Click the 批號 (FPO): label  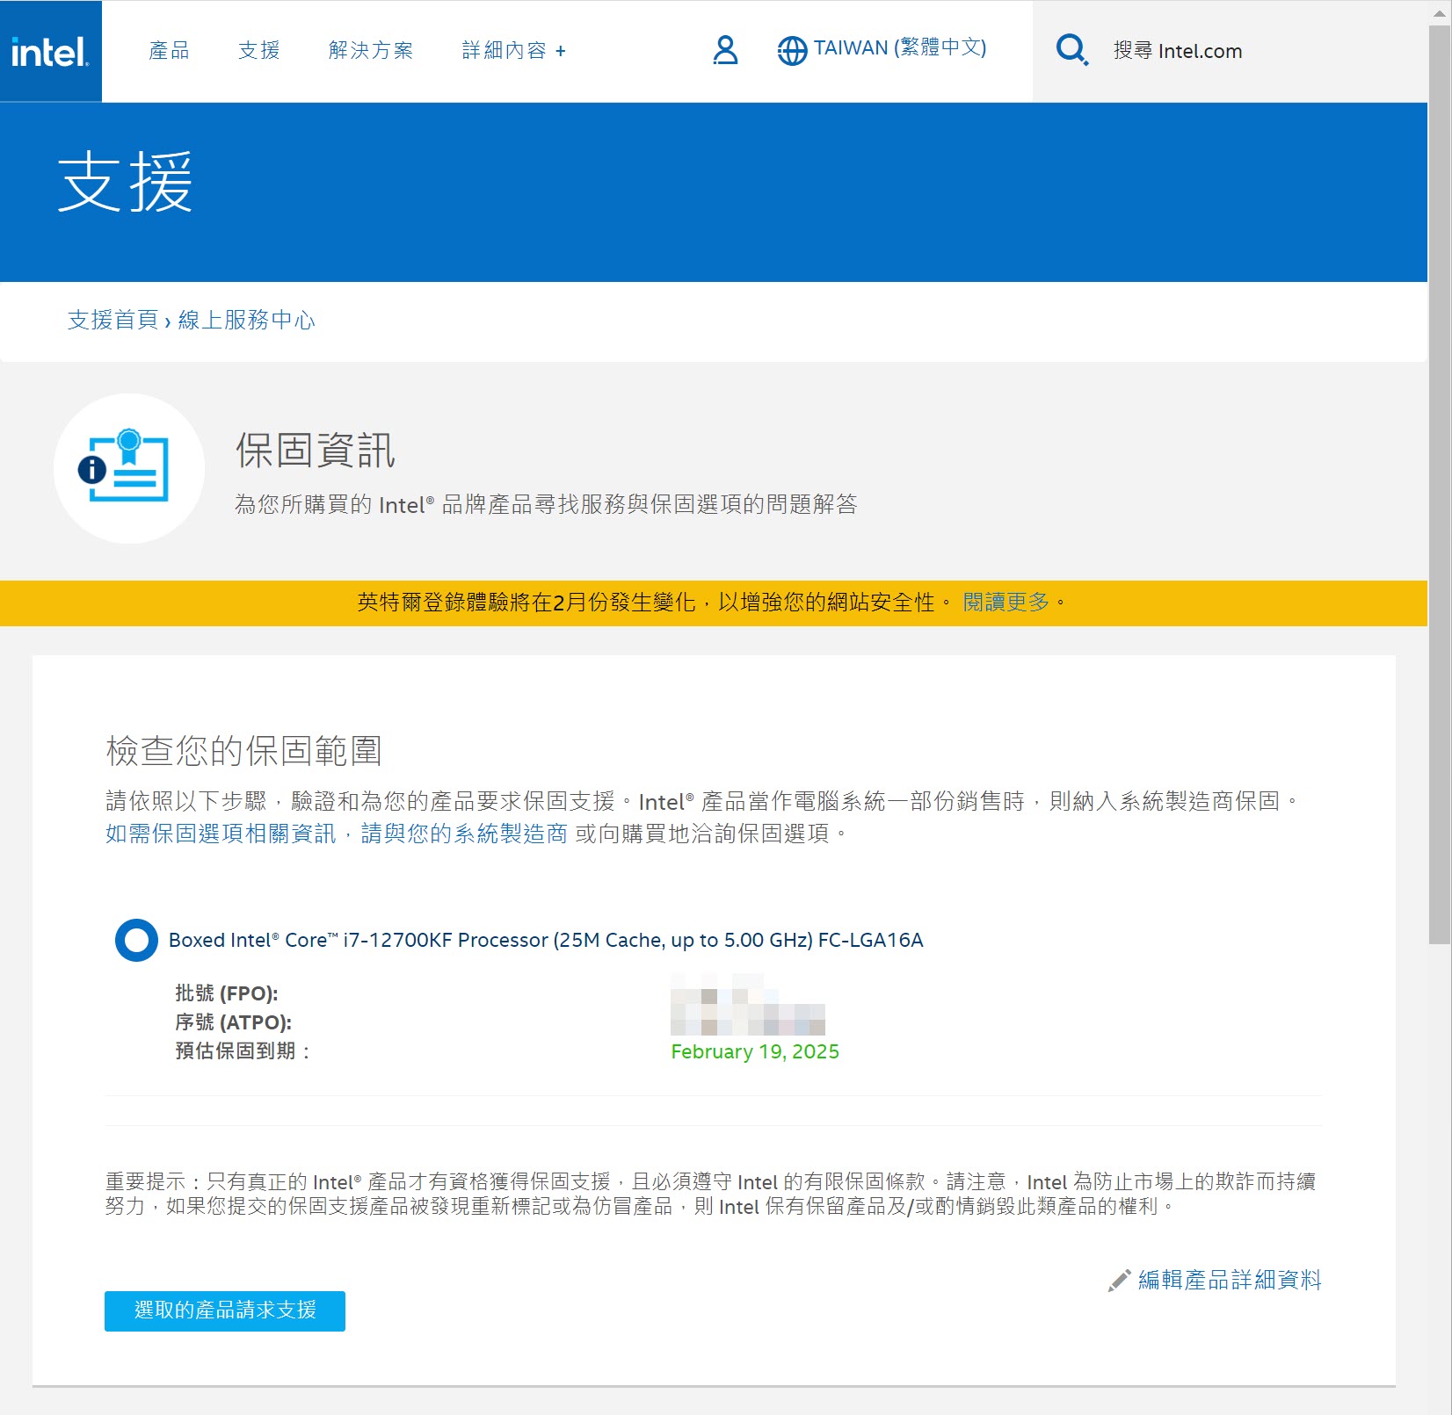point(227,993)
